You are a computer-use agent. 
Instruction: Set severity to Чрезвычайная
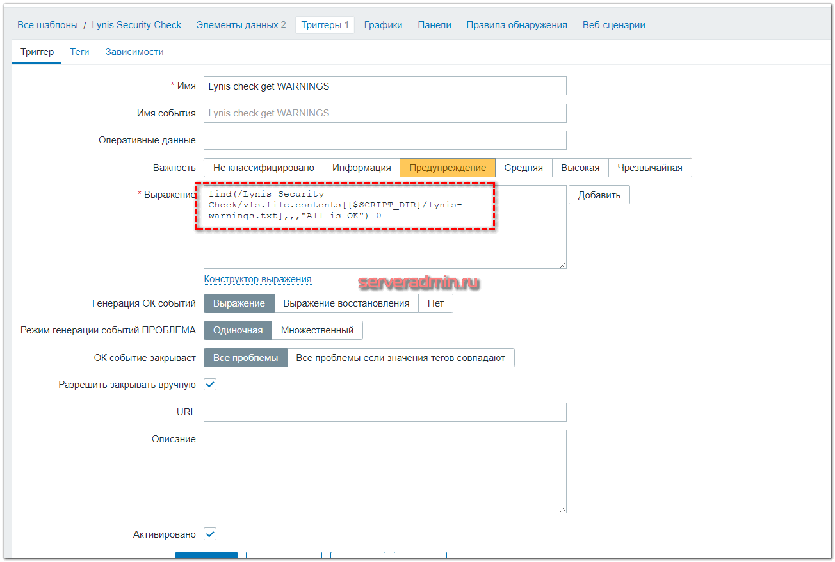tap(650, 168)
